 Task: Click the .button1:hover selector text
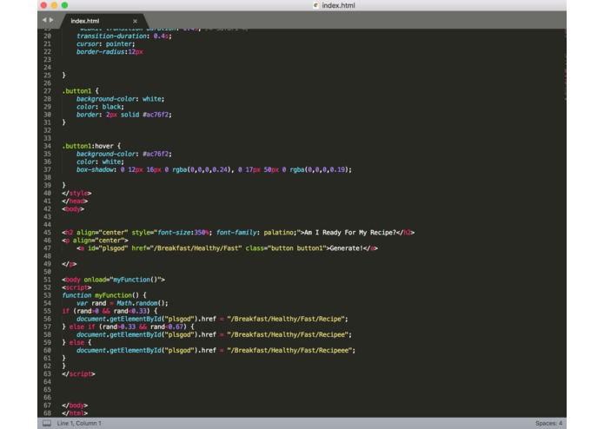[88, 146]
